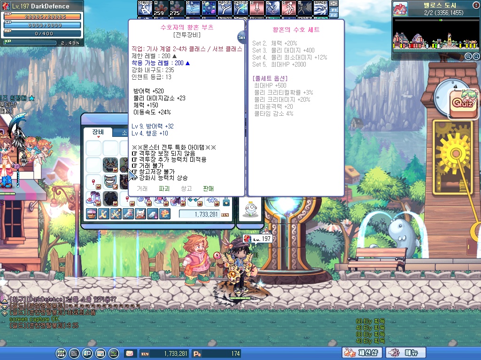This screenshot has height=360, width=481.
Task: Click the double-chevron chat scroll-to-bottom arrow
Action: [x=5, y=313]
